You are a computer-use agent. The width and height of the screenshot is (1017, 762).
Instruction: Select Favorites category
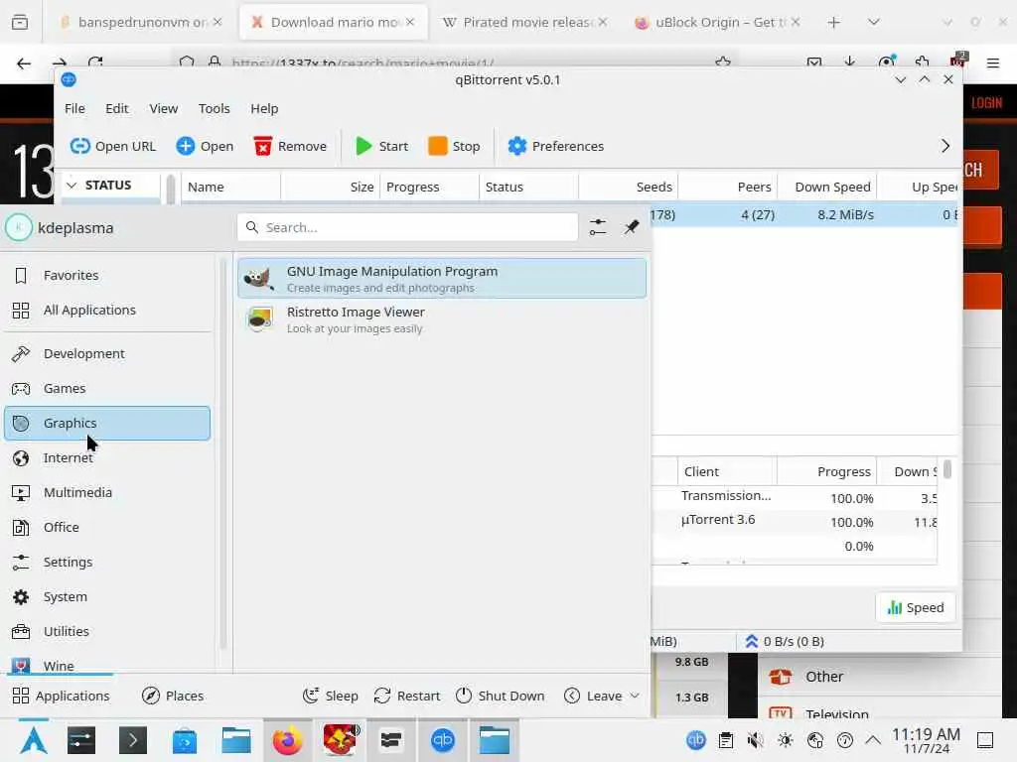point(107,276)
